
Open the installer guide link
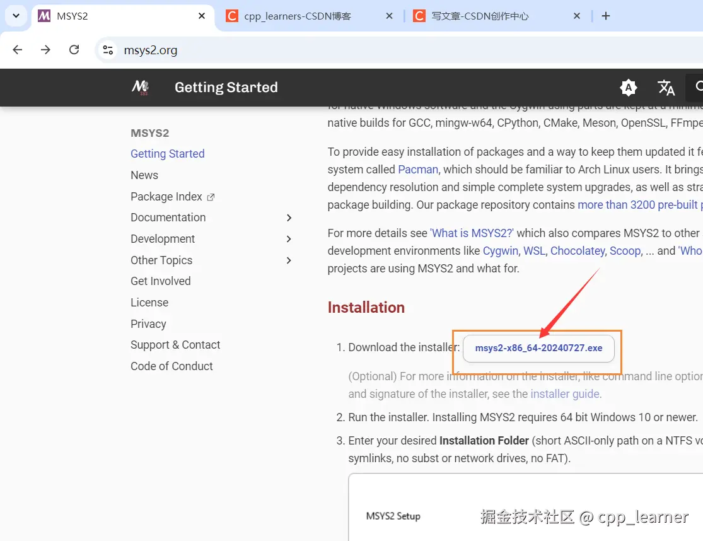tap(565, 394)
